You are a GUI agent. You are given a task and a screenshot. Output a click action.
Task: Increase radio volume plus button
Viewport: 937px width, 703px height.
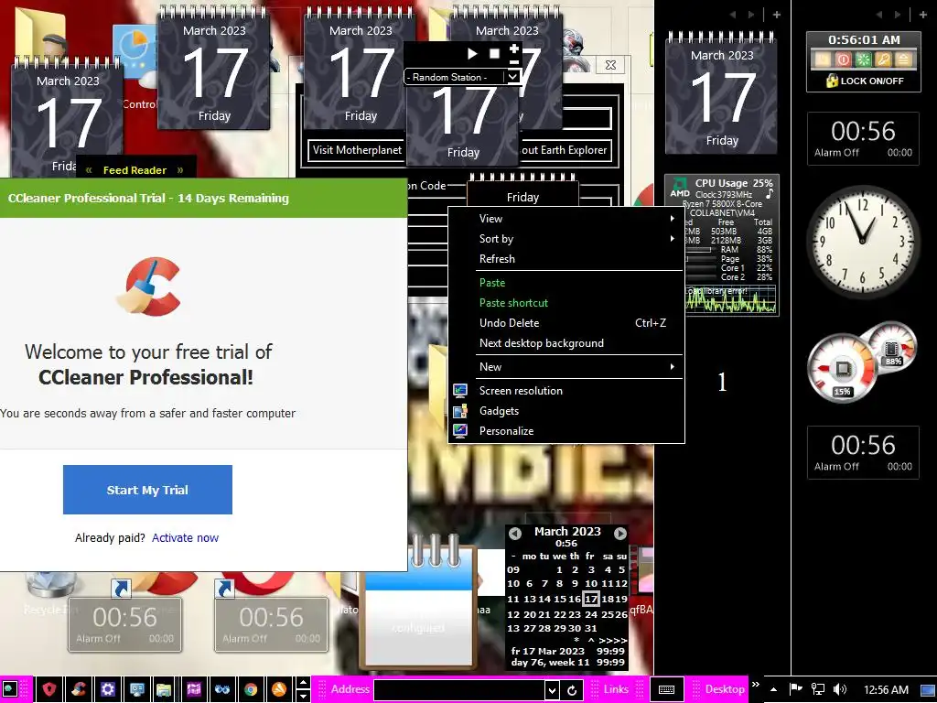coord(514,49)
